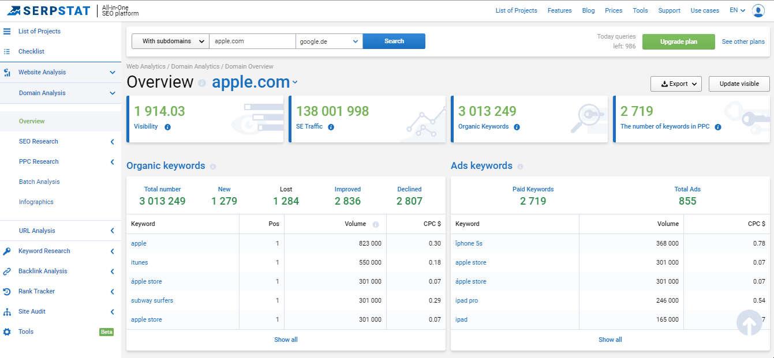The height and width of the screenshot is (358, 774).
Task: Open List of Projects in top navigation
Action: (516, 10)
